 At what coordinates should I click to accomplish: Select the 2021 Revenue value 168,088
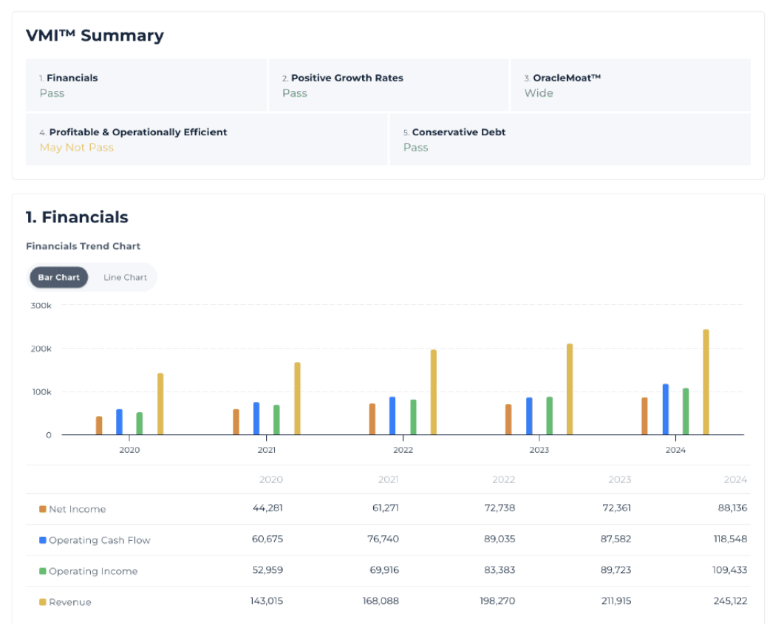click(x=380, y=601)
